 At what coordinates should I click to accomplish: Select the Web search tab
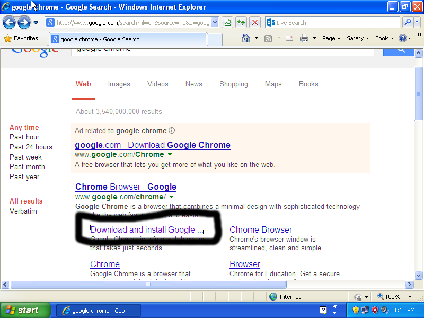point(83,84)
